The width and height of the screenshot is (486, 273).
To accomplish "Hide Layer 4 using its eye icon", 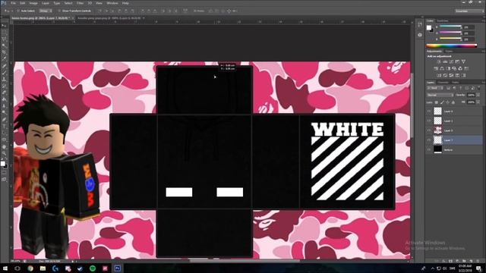I will [429, 111].
